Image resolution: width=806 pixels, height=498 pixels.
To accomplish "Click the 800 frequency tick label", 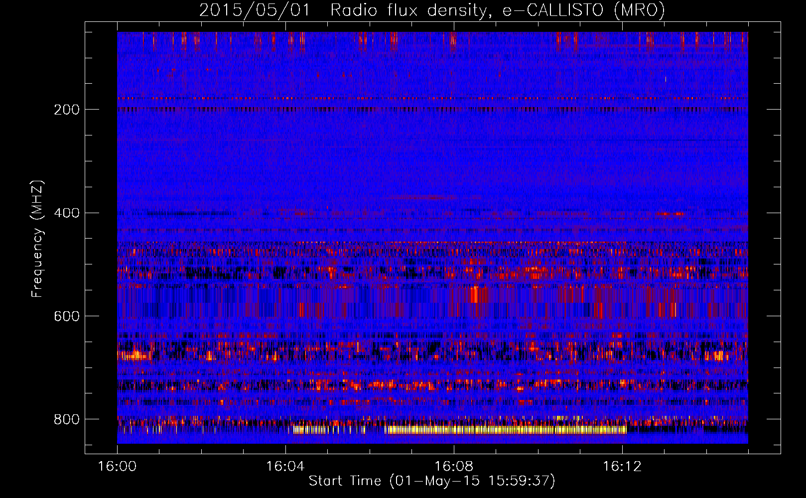I will [67, 419].
